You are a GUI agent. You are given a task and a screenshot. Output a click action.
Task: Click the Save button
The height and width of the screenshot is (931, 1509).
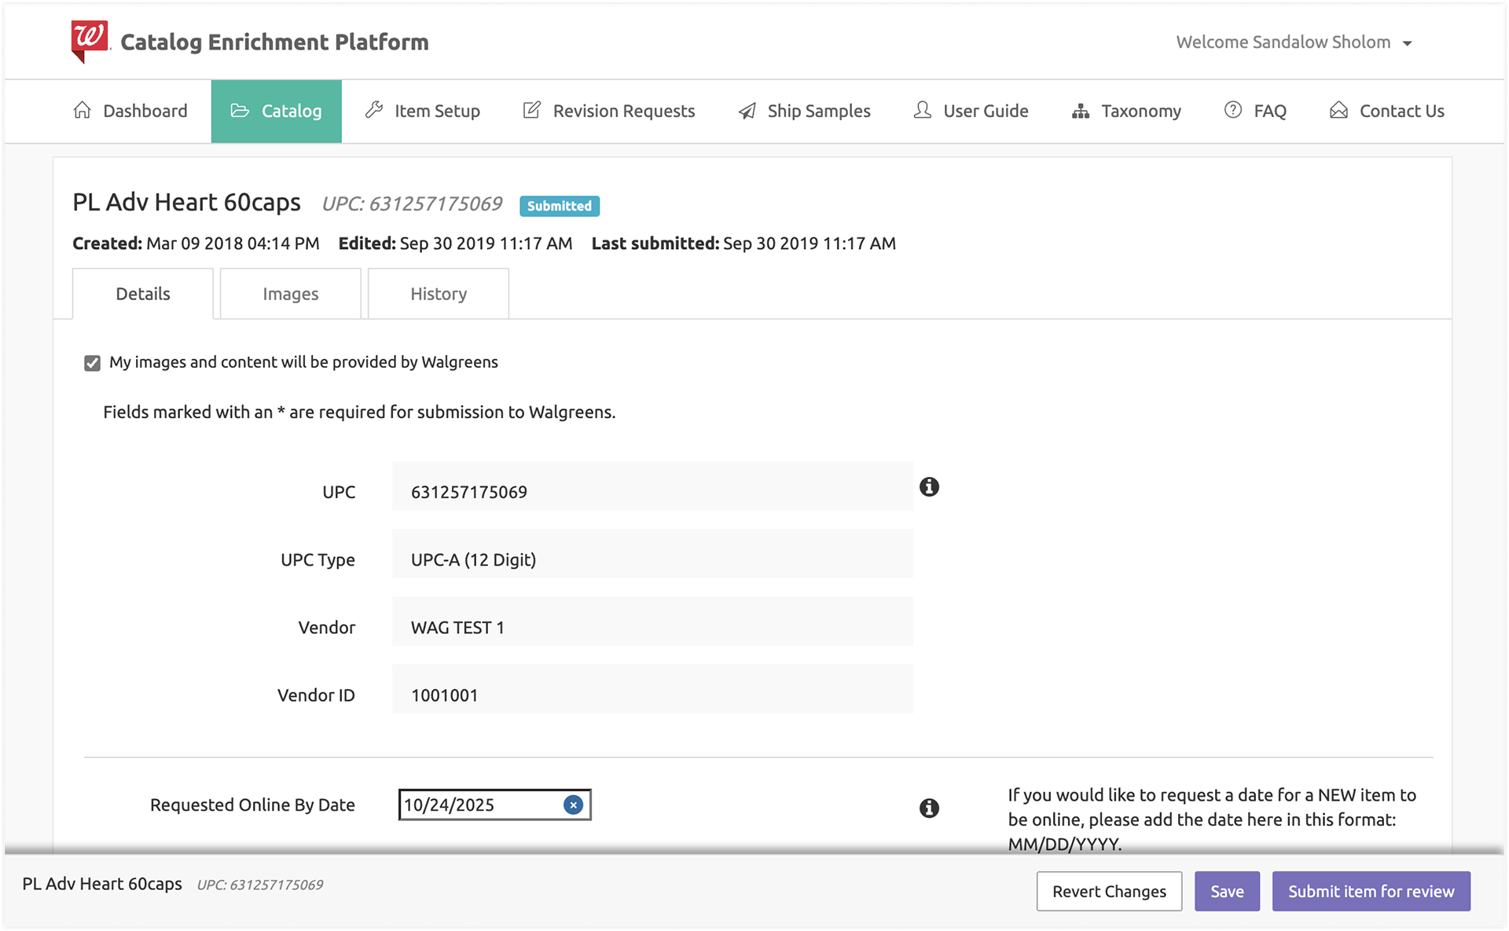click(1226, 891)
